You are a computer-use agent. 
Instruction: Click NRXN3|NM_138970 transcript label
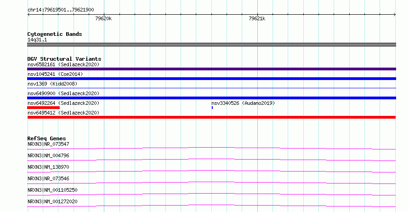[48, 167]
